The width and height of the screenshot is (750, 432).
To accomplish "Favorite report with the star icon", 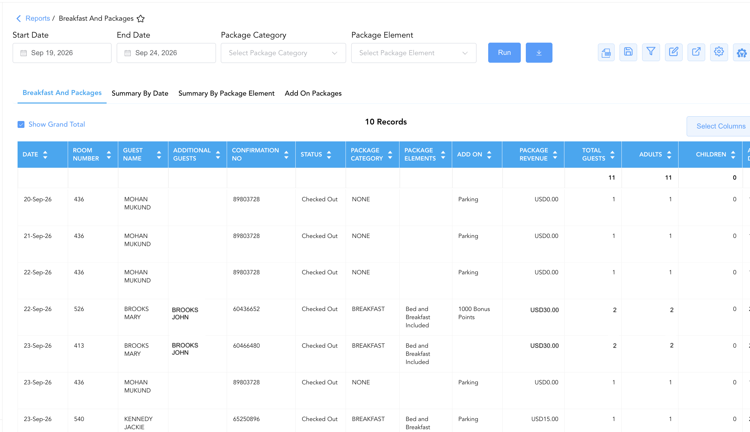I will pos(141,18).
